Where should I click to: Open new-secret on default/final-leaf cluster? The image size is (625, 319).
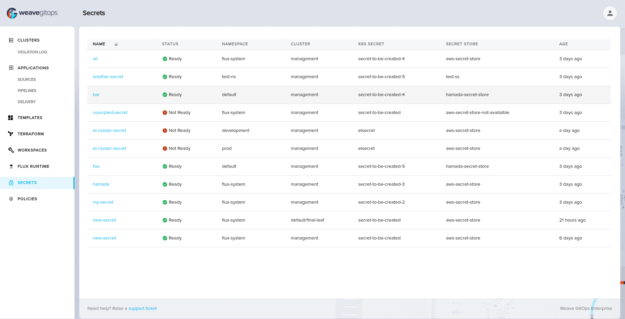pyautogui.click(x=104, y=220)
